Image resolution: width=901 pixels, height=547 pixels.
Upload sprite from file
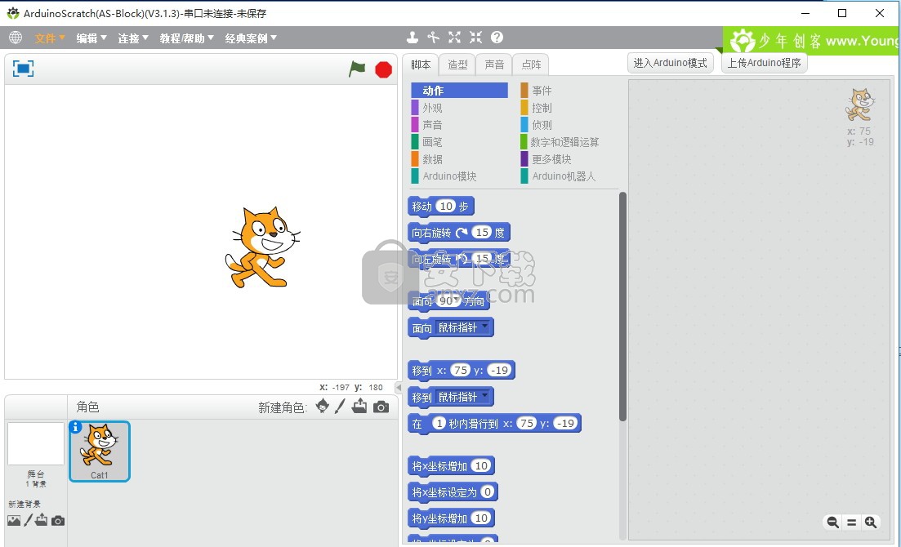pos(359,406)
